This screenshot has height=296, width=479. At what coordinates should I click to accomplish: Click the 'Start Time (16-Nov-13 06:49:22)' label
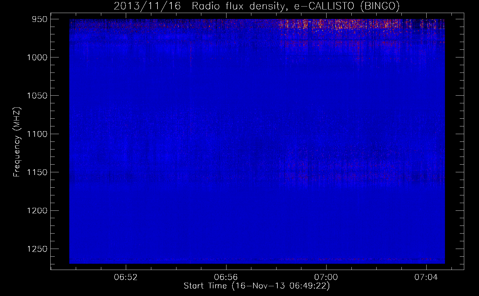[x=257, y=286]
